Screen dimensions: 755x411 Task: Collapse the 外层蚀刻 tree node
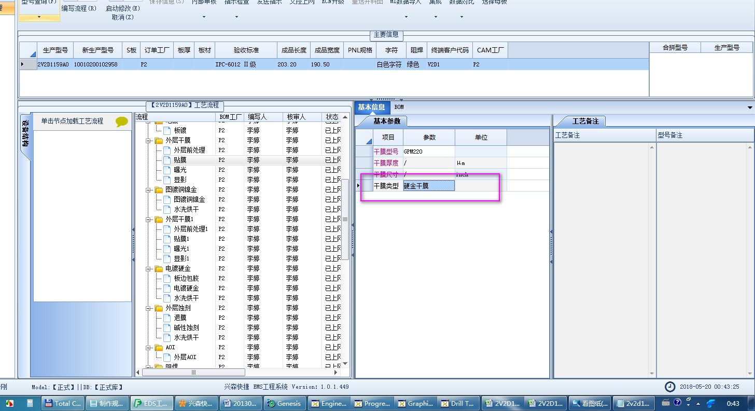click(x=149, y=308)
